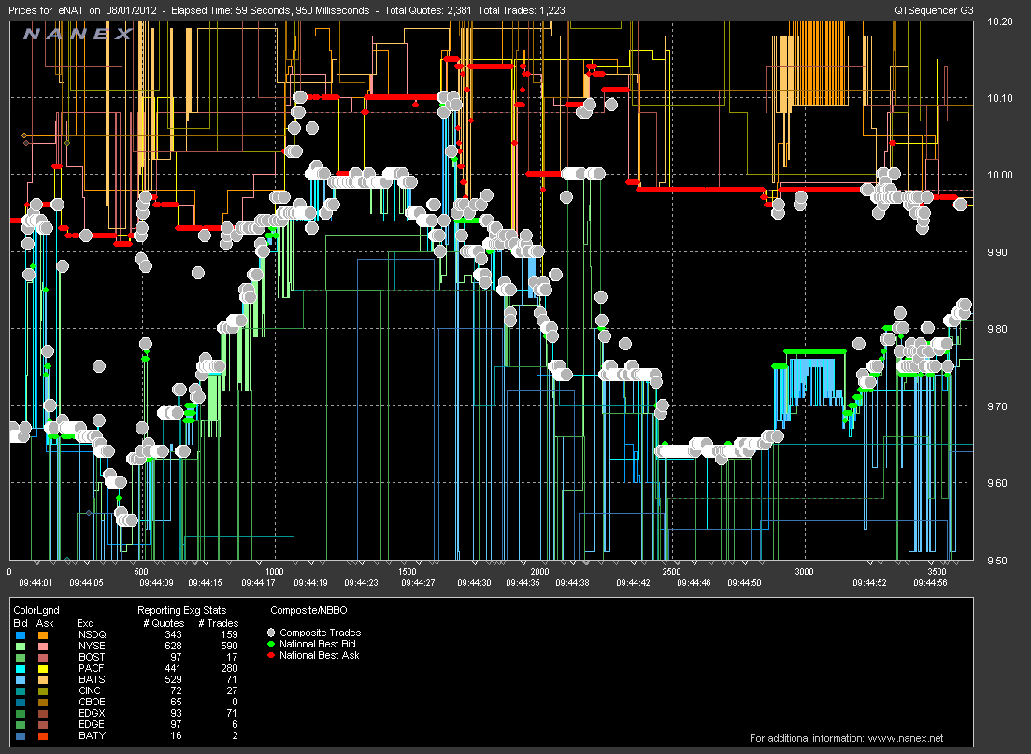The width and height of the screenshot is (1031, 754).
Task: Click the National Best Bid green legend dot
Action: [270, 645]
